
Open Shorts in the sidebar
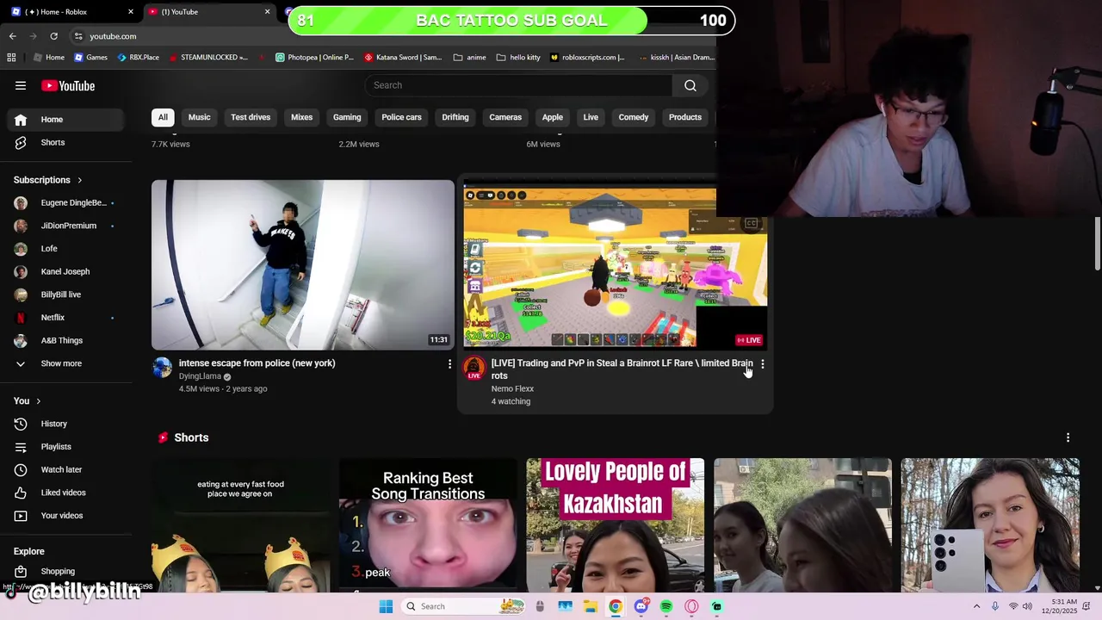pos(65,142)
